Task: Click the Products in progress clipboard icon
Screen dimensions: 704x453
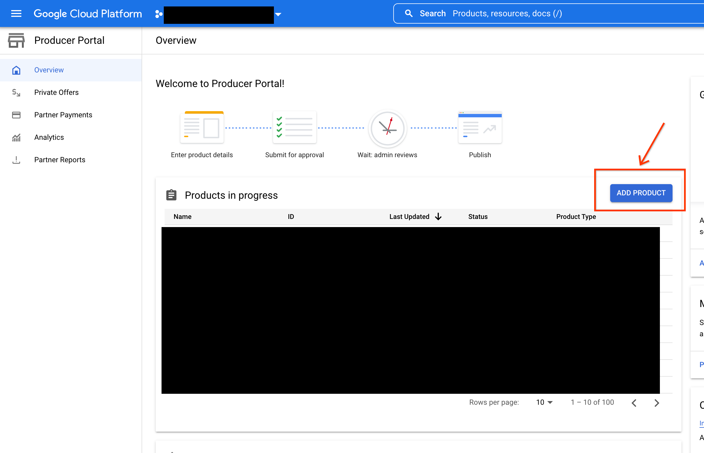Action: tap(171, 195)
